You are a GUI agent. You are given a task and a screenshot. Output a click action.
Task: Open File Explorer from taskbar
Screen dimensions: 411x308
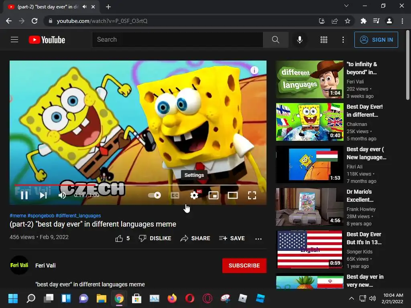click(x=101, y=298)
